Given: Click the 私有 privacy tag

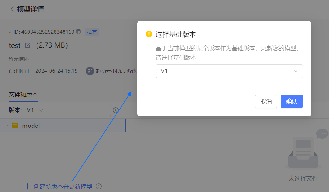Looking at the screenshot, I should [x=92, y=32].
